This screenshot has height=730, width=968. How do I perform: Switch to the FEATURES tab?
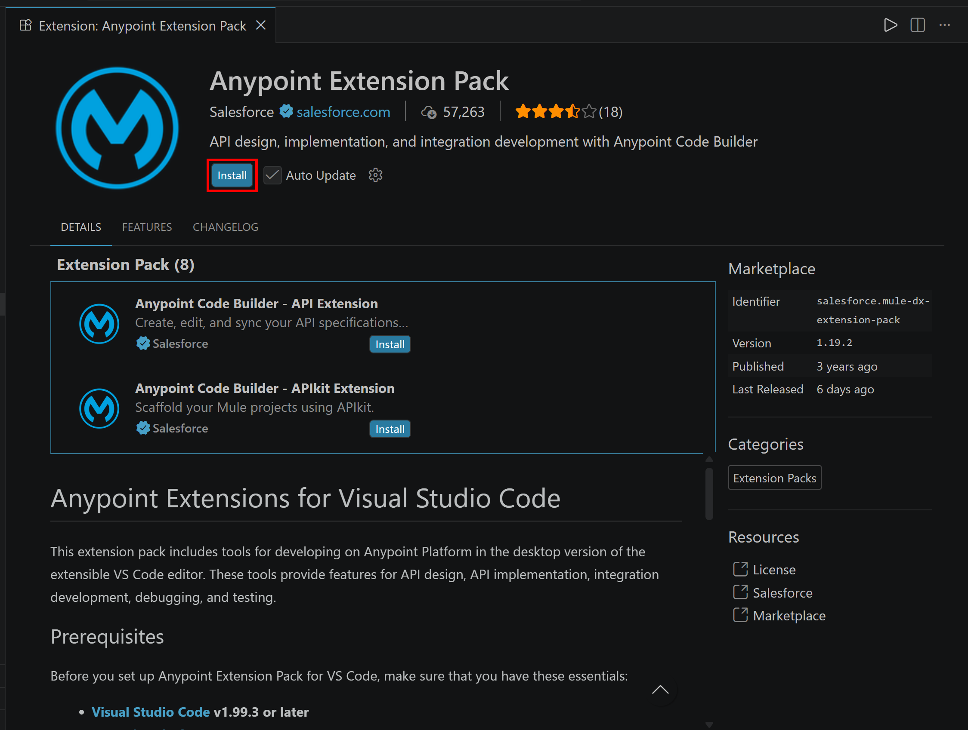point(147,227)
